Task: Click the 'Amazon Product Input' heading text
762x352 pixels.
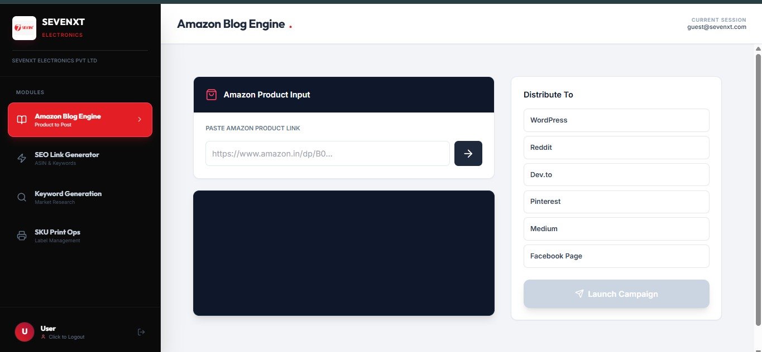Action: tap(267, 95)
